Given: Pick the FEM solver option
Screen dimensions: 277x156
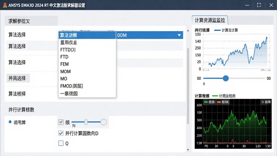Looking at the screenshot, I should coord(87,64).
